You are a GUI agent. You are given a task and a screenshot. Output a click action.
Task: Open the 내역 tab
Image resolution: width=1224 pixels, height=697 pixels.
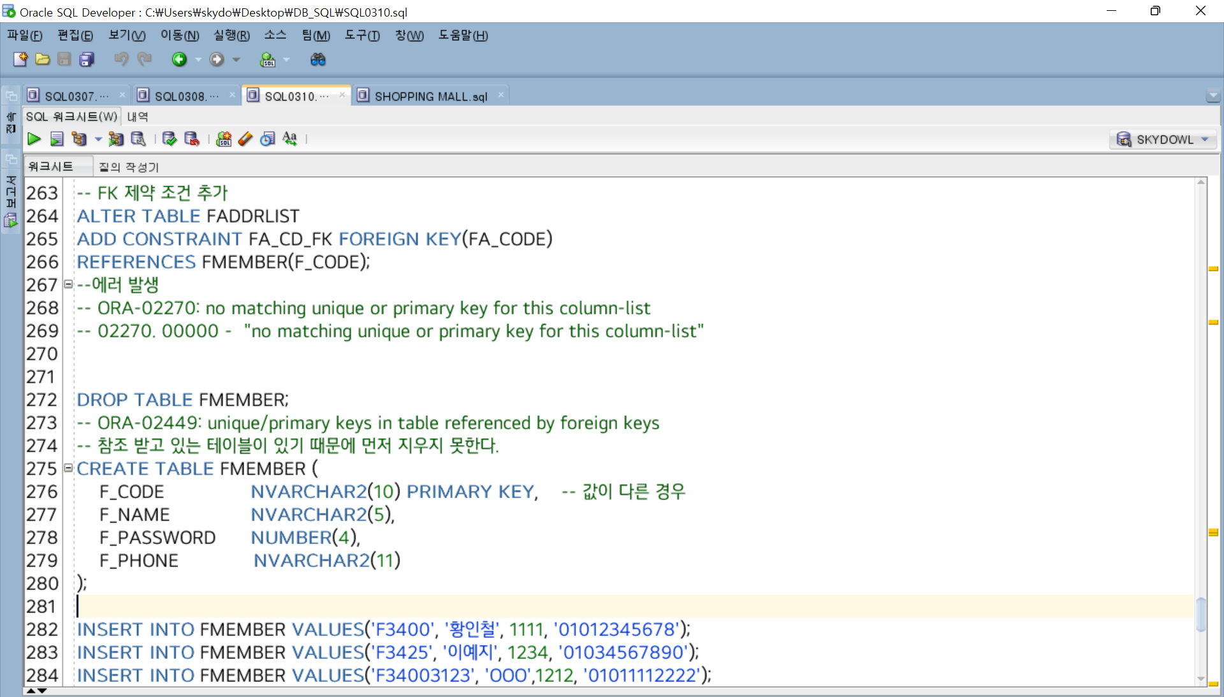(137, 117)
